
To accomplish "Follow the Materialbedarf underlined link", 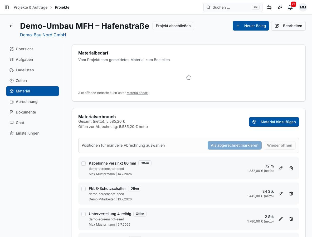I will tap(138, 93).
